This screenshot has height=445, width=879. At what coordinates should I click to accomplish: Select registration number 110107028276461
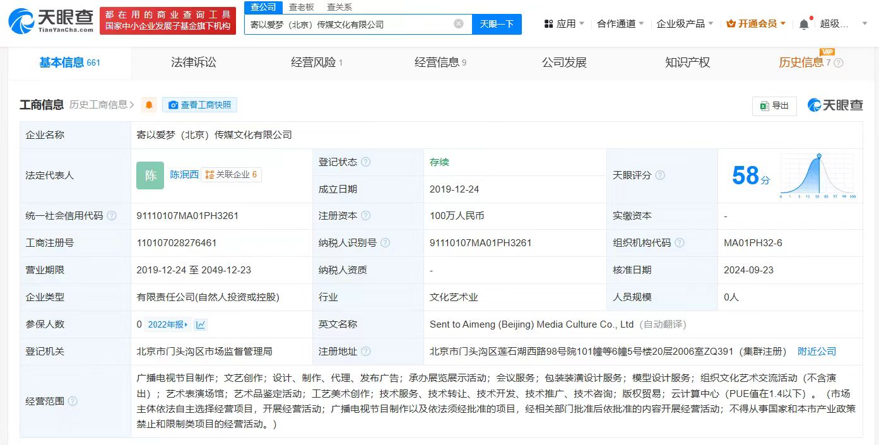(x=177, y=243)
